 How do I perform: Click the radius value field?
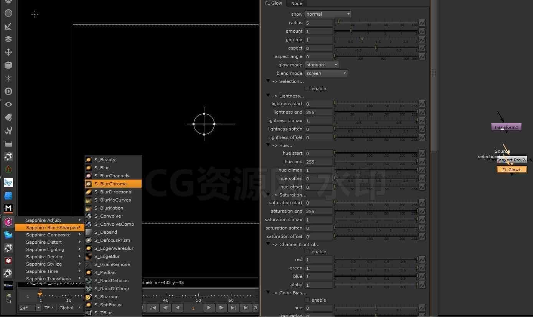[x=319, y=23]
